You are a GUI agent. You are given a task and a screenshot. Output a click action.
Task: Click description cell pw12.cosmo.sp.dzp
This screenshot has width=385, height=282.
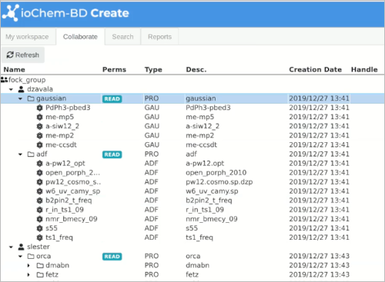tap(219, 182)
